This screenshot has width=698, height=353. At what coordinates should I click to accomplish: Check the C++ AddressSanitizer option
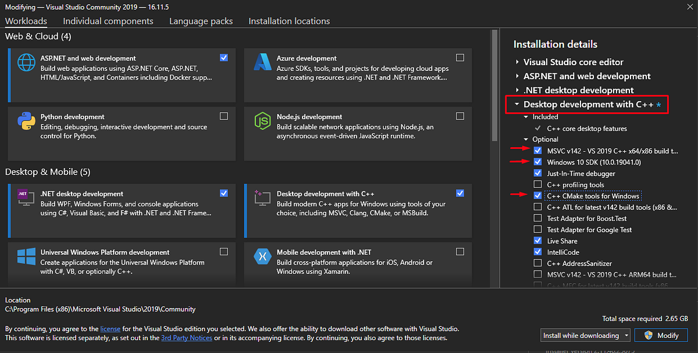click(x=537, y=263)
